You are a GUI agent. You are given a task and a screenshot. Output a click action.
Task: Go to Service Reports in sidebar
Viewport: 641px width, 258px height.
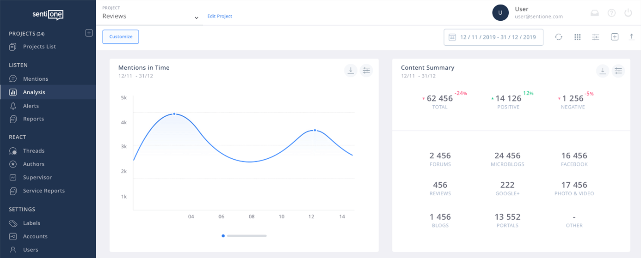point(43,191)
